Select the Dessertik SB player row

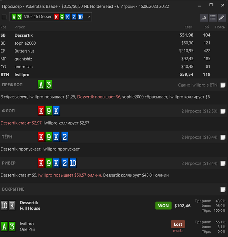coord(114,35)
